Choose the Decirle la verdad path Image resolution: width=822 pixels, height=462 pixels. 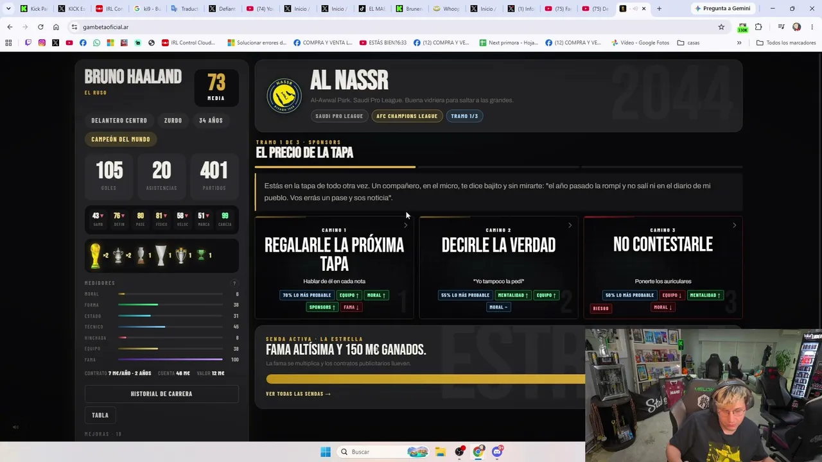[x=498, y=268]
